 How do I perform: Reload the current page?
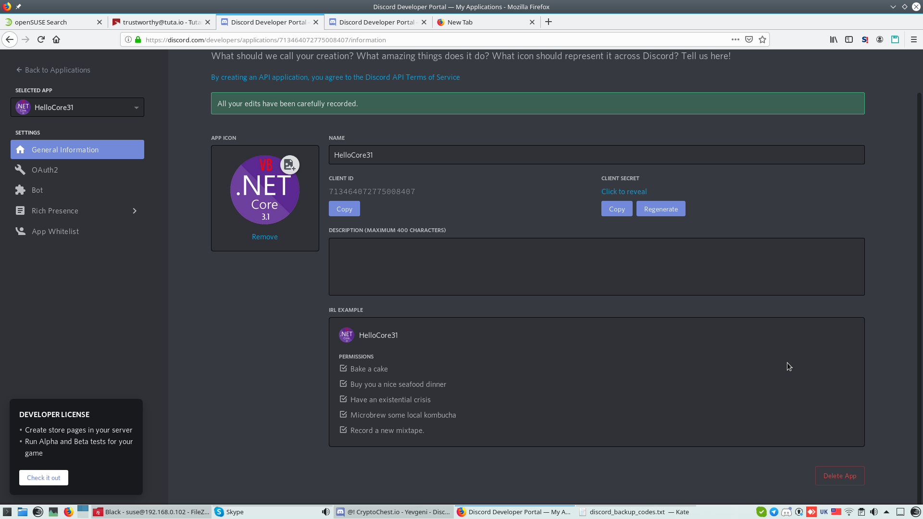tap(41, 40)
